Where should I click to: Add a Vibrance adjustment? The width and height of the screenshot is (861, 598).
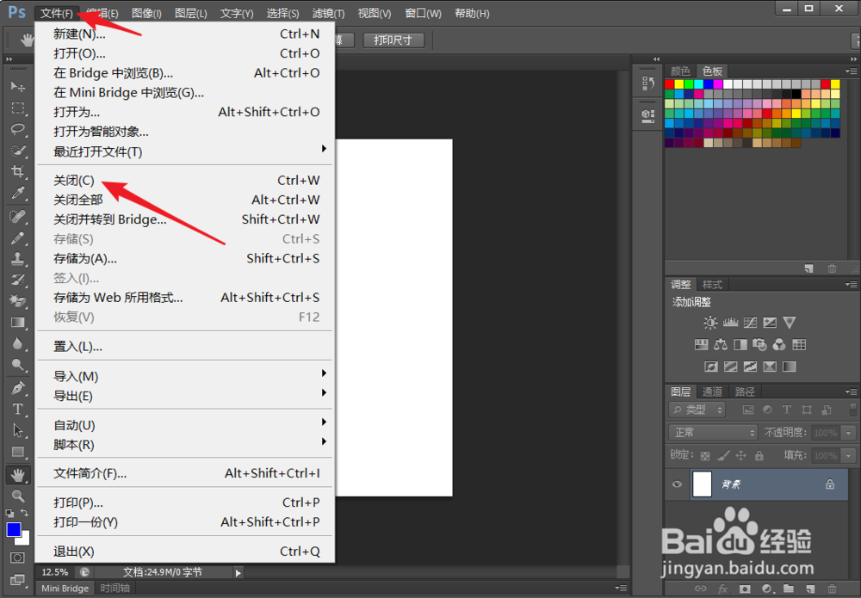tap(789, 323)
